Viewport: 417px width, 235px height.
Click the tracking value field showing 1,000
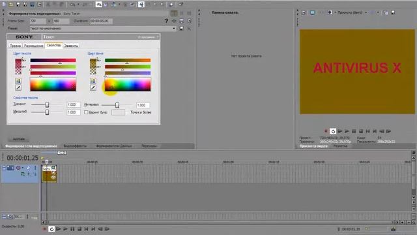[x=74, y=104]
